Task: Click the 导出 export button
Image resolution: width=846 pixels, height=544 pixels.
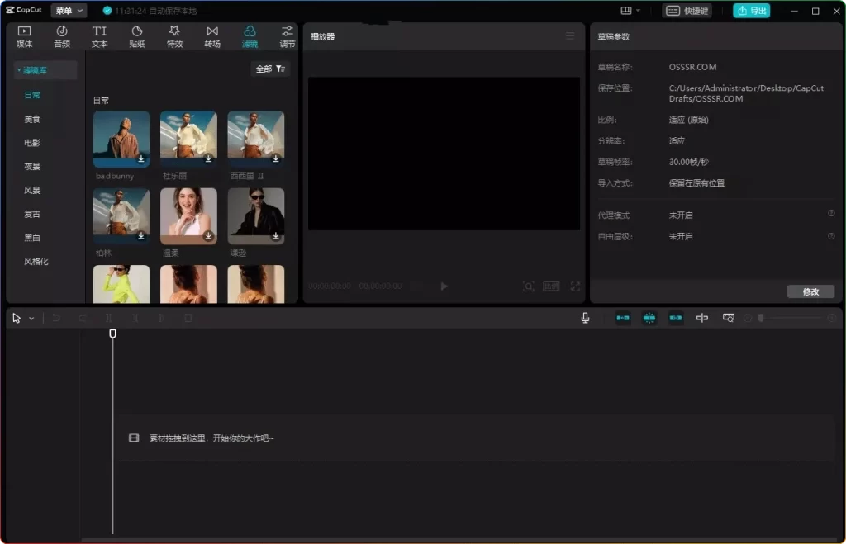Action: 751,11
